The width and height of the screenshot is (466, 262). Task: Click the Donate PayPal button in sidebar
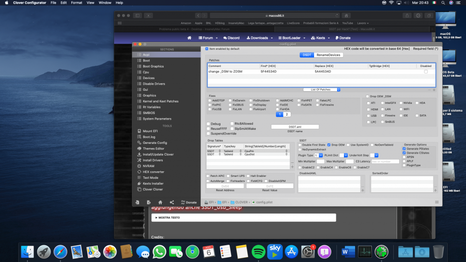click(189, 202)
